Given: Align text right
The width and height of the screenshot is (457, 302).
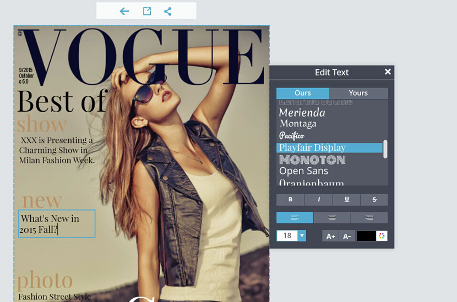Looking at the screenshot, I should coord(369,217).
